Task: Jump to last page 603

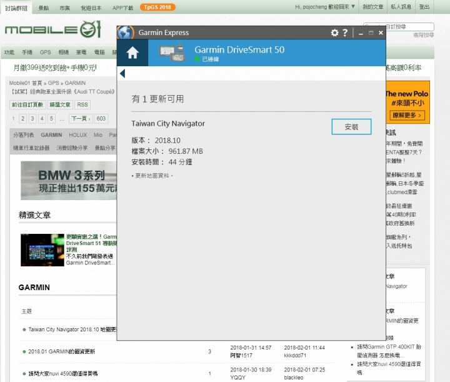Action: [x=101, y=119]
